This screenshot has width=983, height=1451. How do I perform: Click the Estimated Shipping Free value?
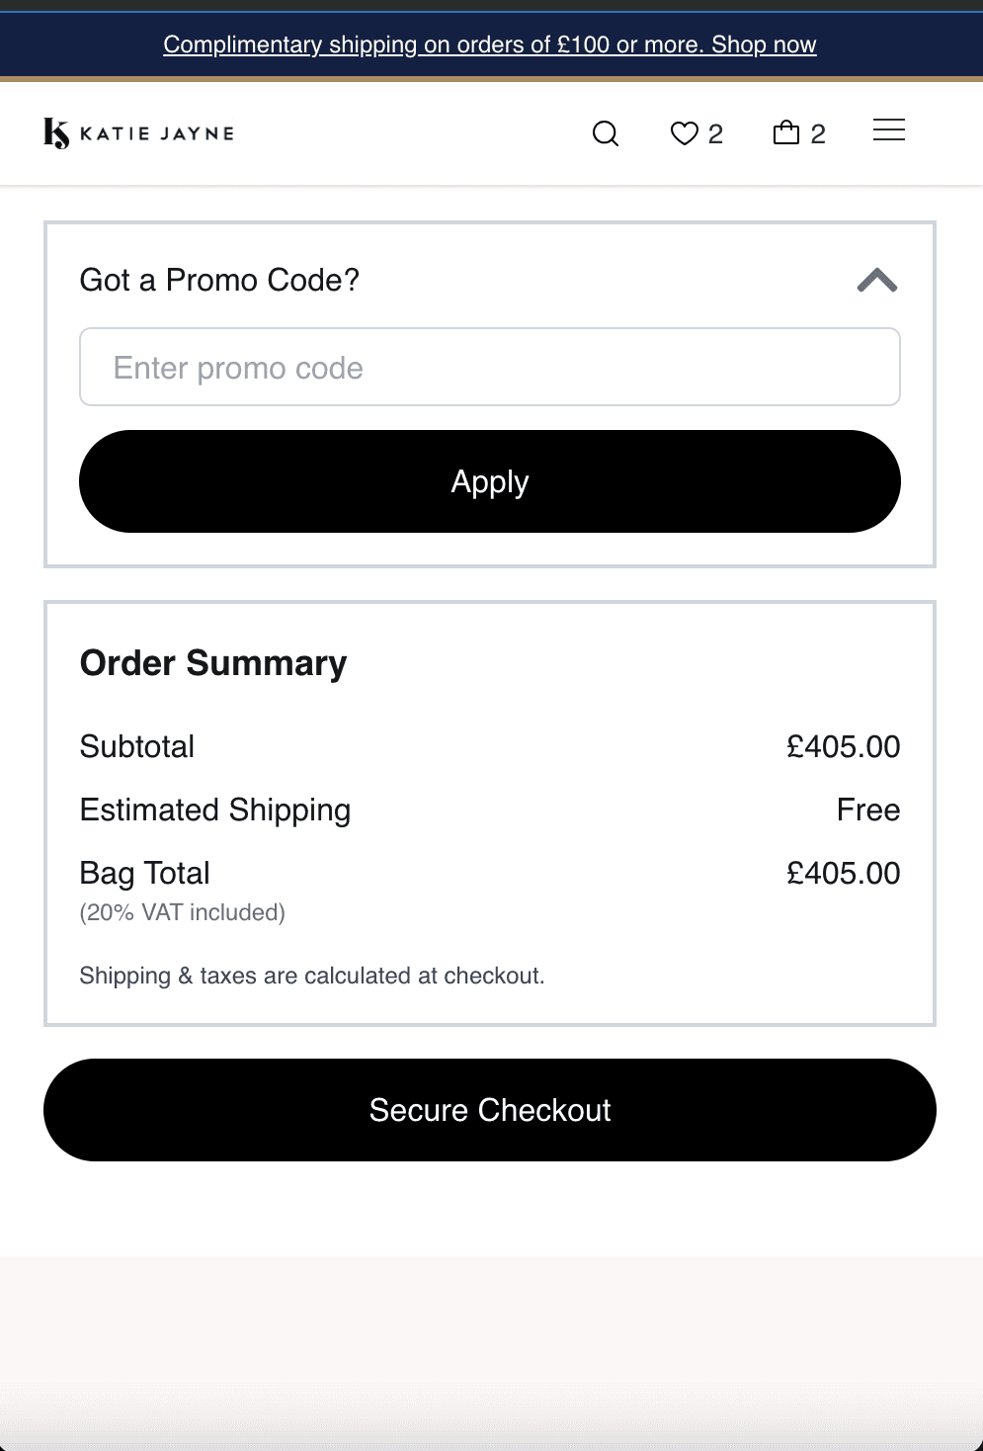pyautogui.click(x=868, y=810)
